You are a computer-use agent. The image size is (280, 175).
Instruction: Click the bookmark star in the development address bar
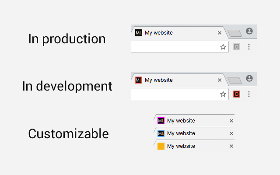(x=223, y=94)
